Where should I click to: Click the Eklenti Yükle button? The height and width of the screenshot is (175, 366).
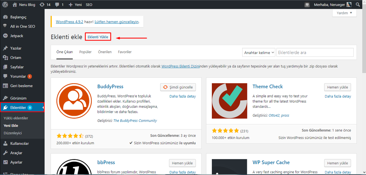[98, 37]
